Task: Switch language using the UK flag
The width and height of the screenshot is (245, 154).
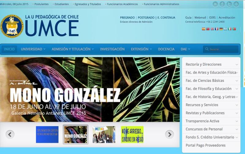Action: [x=212, y=29]
